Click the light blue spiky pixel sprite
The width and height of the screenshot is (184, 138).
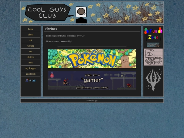click(x=34, y=80)
